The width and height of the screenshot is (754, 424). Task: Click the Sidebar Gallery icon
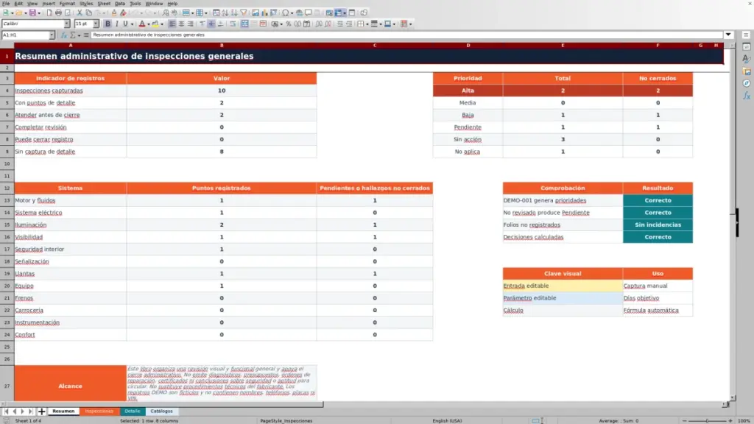747,71
